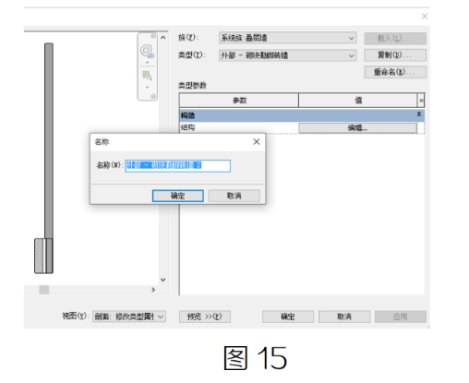Click the 编辑 structure edit button

tap(357, 128)
